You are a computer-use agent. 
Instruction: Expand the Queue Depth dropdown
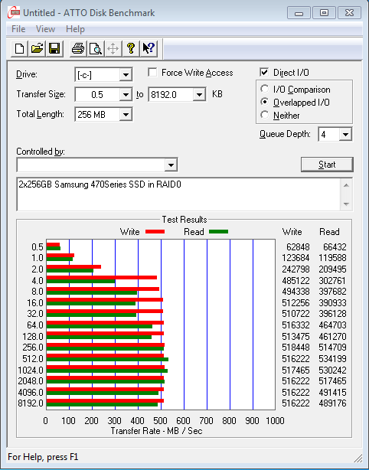click(345, 134)
